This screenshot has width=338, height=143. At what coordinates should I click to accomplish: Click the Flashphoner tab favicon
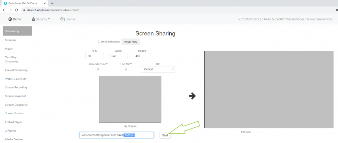[5, 3]
